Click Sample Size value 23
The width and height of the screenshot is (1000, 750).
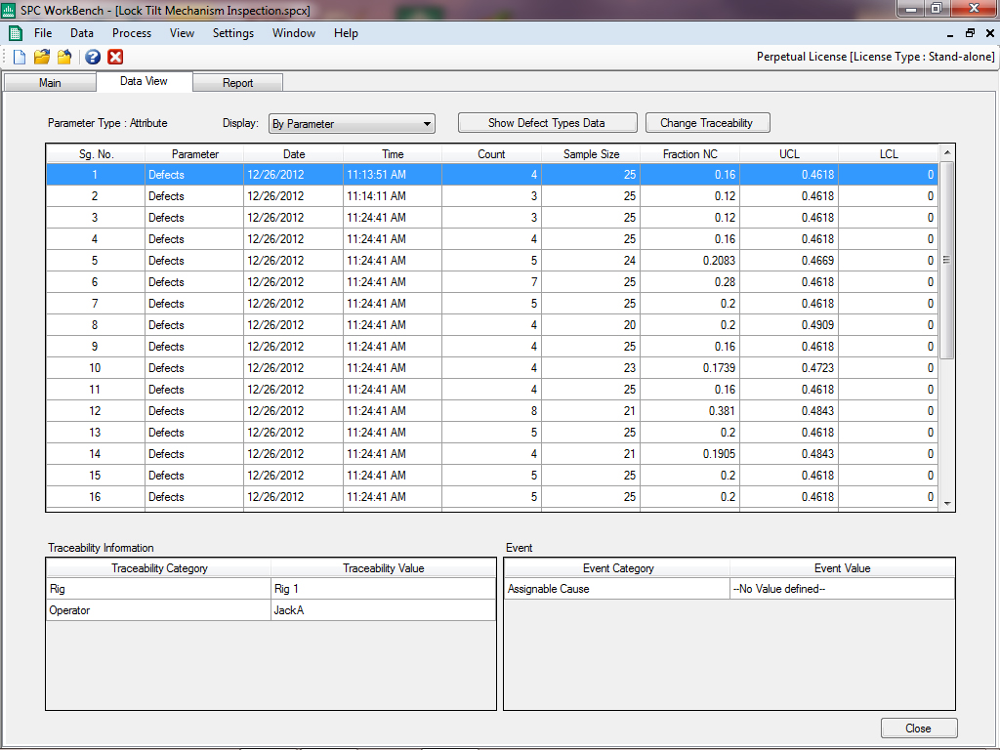point(591,368)
